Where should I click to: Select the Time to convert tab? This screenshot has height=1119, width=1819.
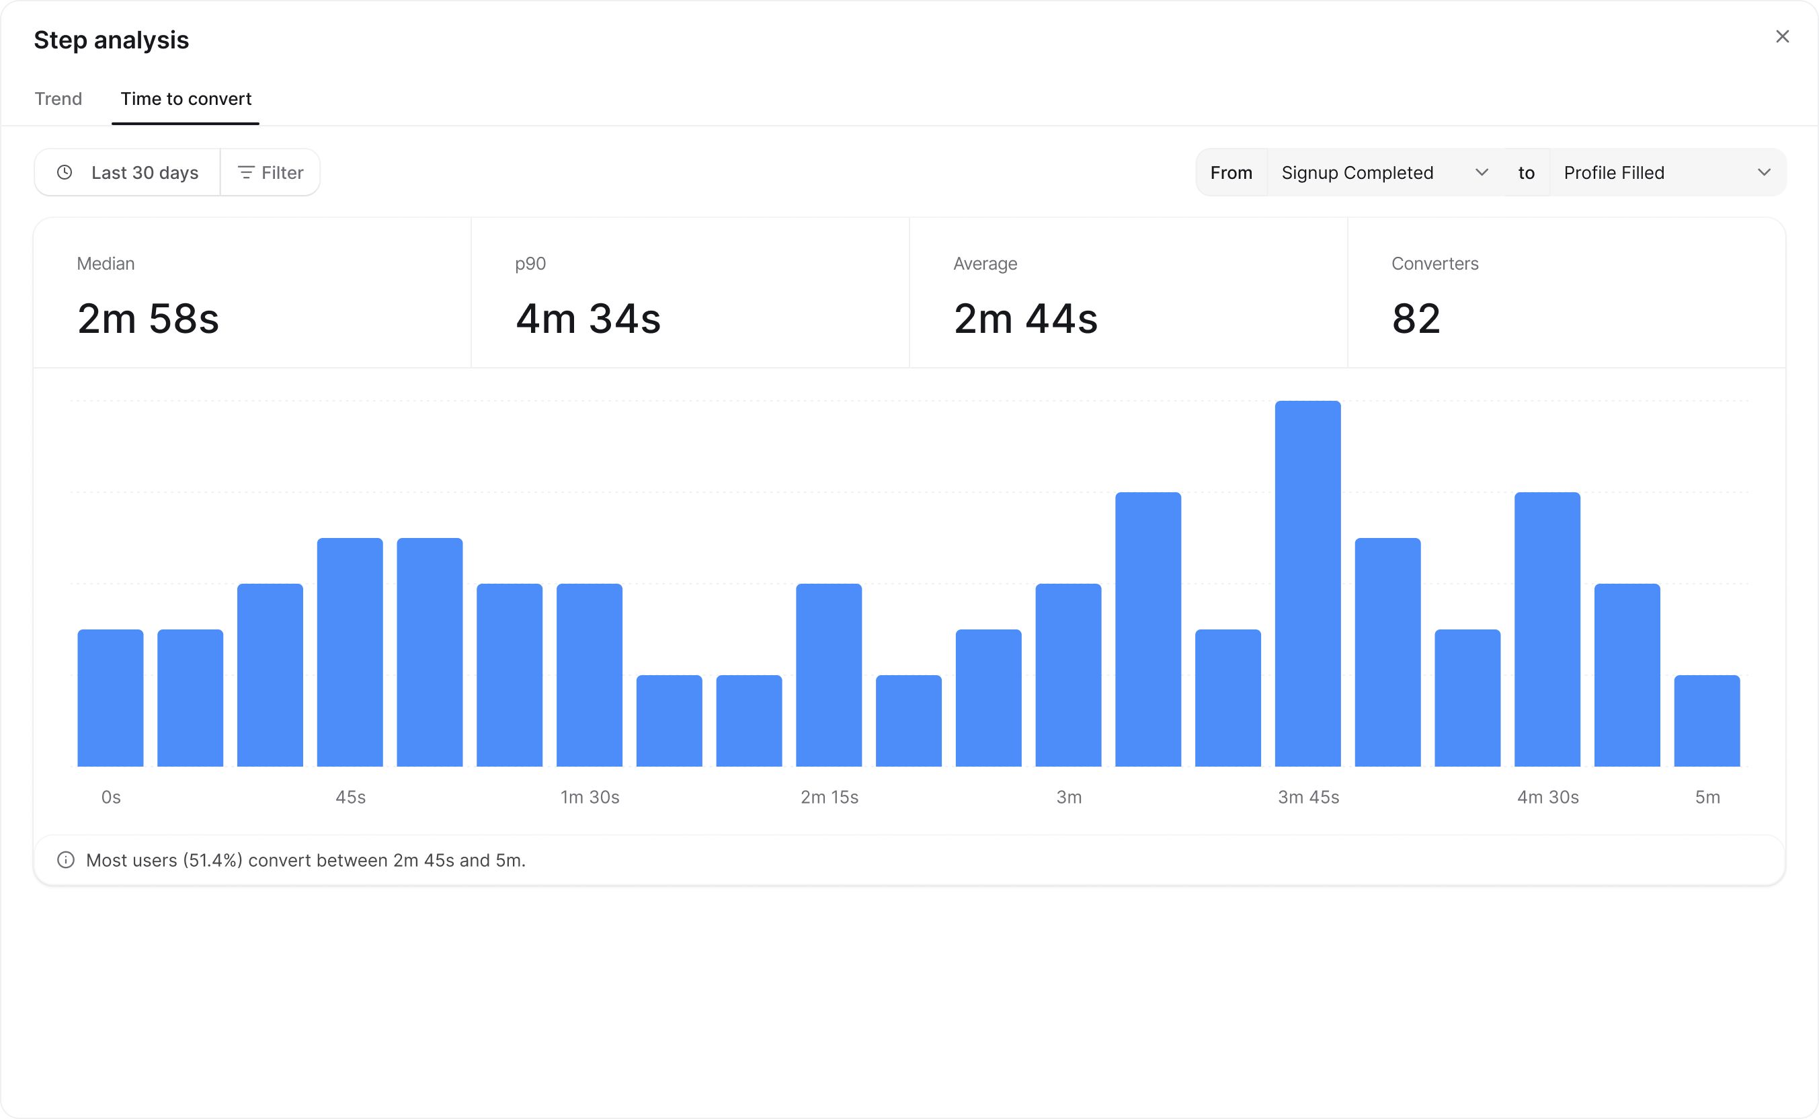[x=186, y=98]
